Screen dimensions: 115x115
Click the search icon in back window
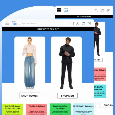tap(96, 11)
